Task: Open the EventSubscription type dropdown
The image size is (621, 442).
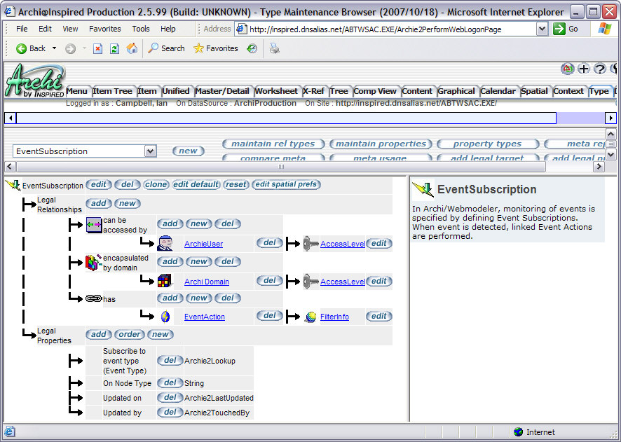Action: (x=150, y=151)
